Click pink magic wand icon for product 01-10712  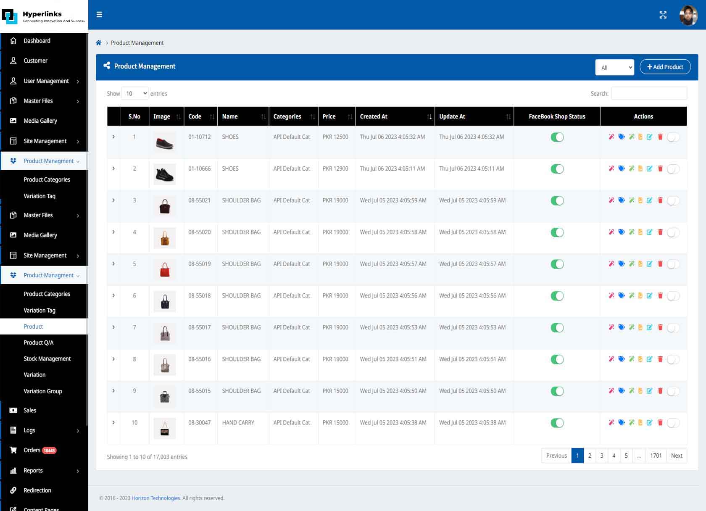(611, 137)
